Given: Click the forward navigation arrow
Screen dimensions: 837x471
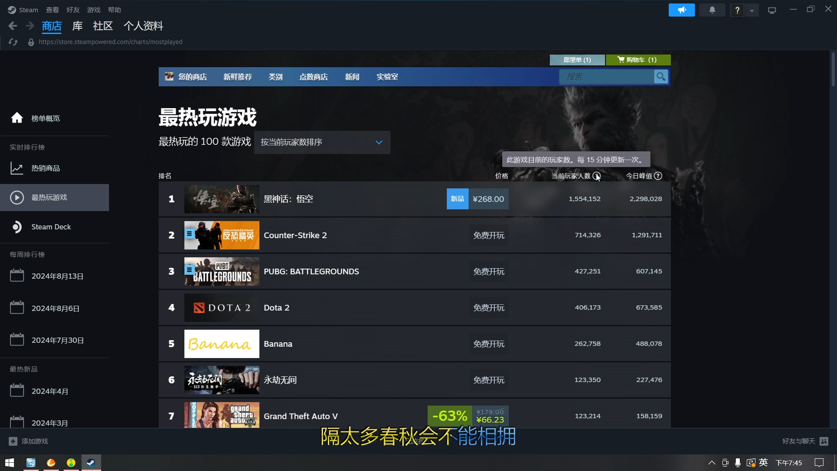Looking at the screenshot, I should [30, 26].
